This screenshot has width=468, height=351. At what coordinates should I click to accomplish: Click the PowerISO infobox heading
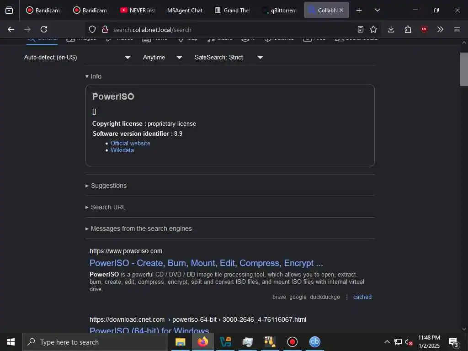[113, 96]
